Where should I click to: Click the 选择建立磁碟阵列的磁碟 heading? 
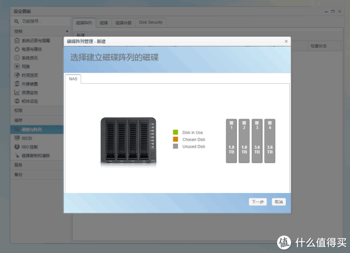pos(114,58)
